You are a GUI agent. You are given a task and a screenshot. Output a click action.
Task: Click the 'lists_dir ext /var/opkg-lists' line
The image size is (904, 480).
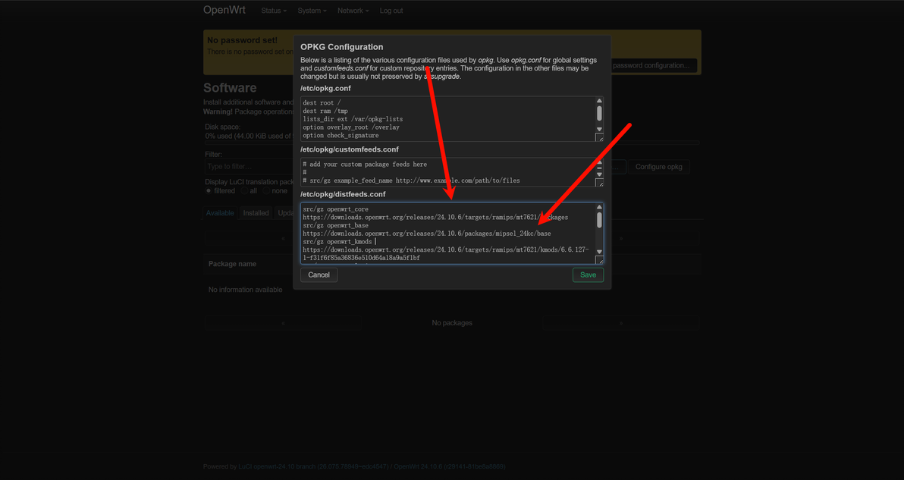353,119
